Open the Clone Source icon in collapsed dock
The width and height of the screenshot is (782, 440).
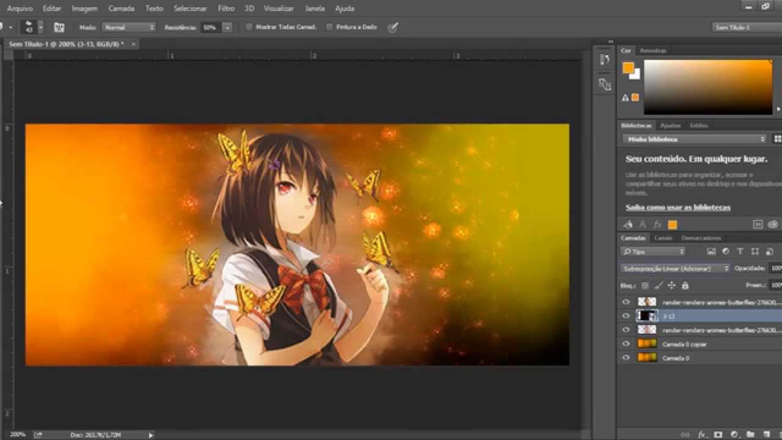tap(605, 84)
